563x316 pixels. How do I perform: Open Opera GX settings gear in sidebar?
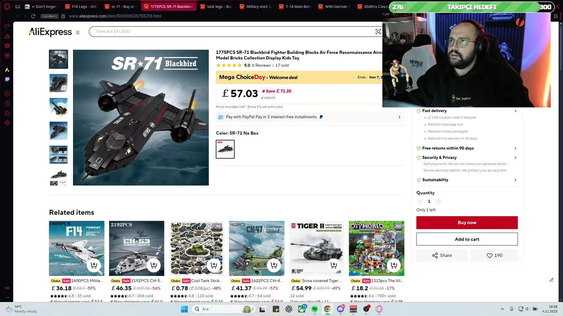pyautogui.click(x=7, y=123)
